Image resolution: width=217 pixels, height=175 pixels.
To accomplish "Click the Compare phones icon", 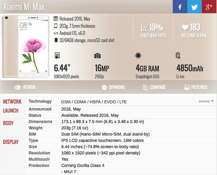I will pos(145,88).
